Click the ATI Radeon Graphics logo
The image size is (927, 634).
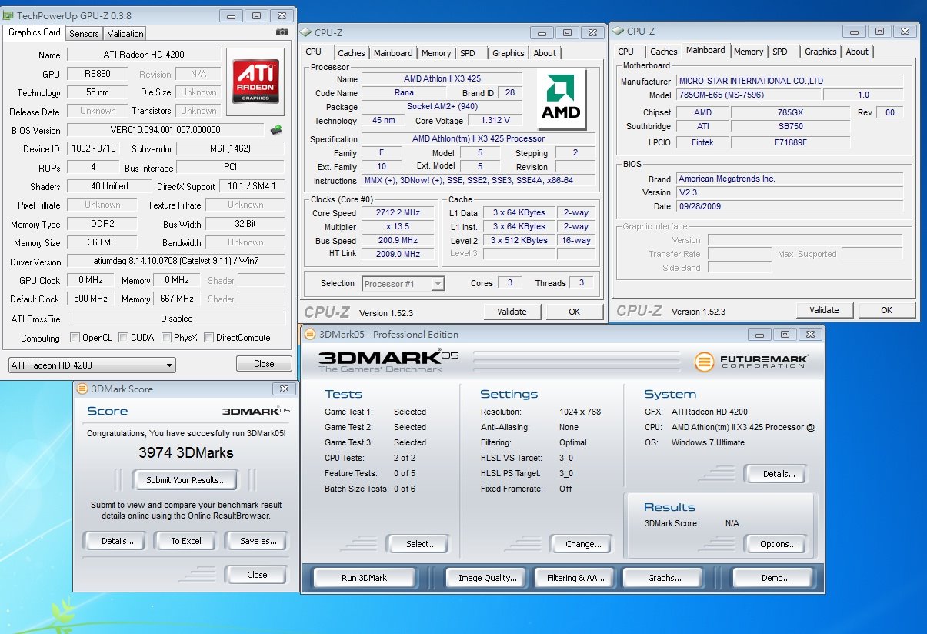click(x=256, y=82)
